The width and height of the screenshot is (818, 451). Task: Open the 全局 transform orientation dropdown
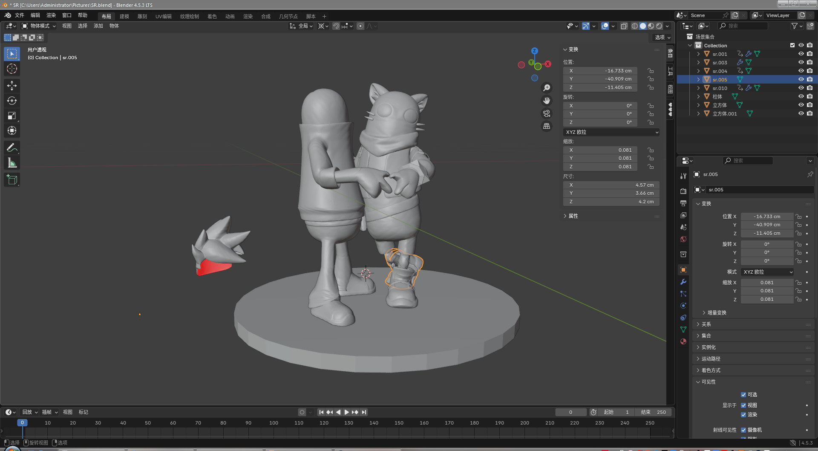301,26
